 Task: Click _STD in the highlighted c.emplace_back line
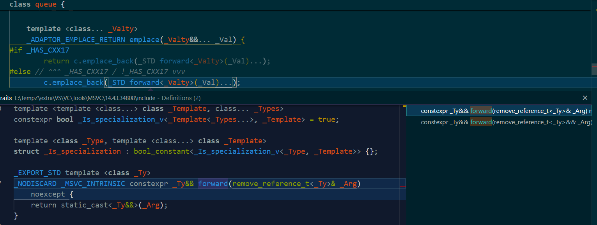(x=117, y=83)
